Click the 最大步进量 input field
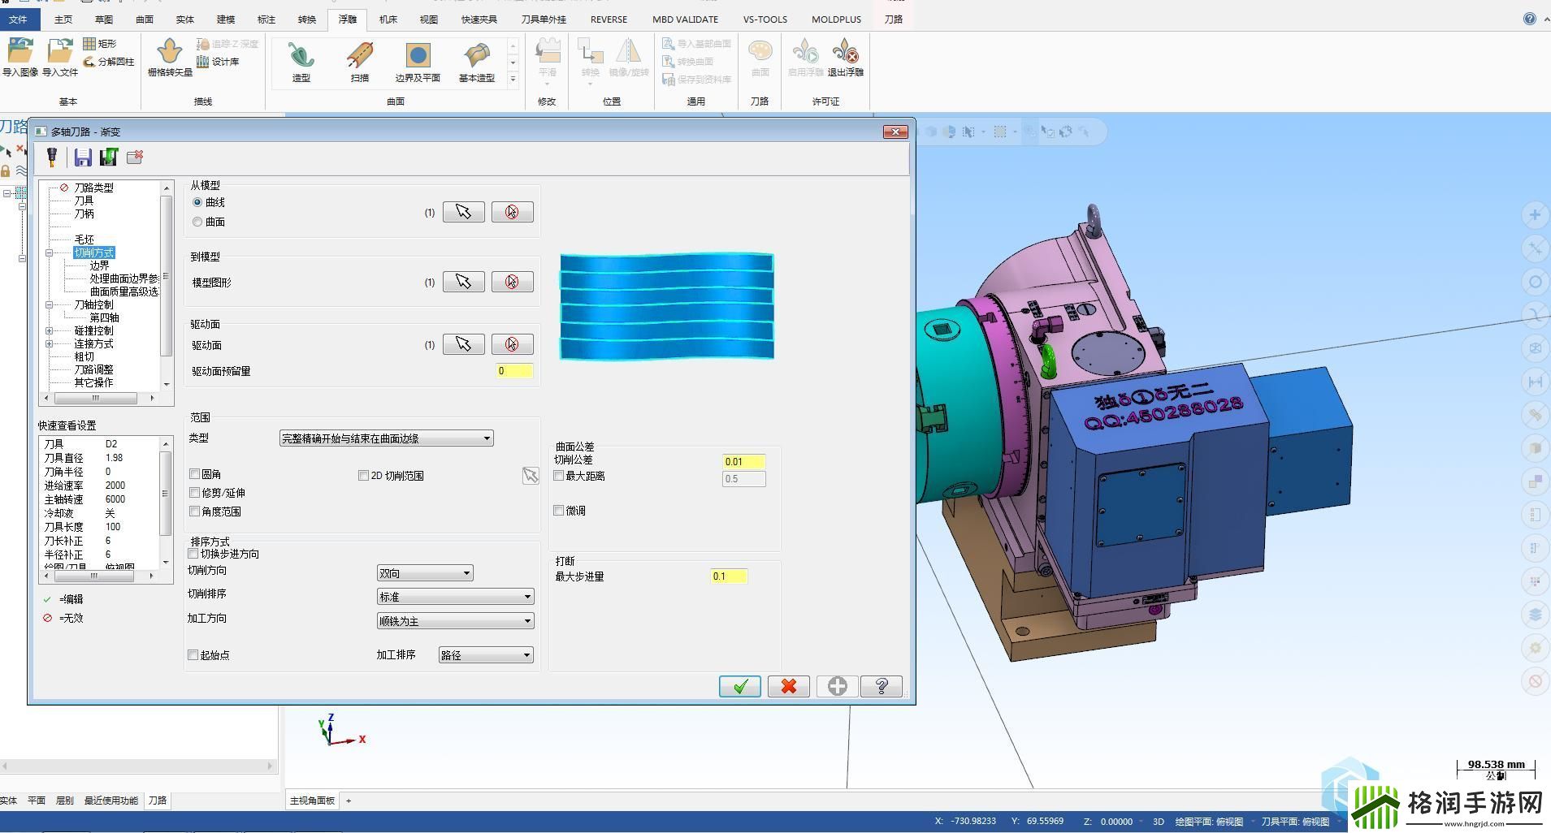 pyautogui.click(x=728, y=576)
